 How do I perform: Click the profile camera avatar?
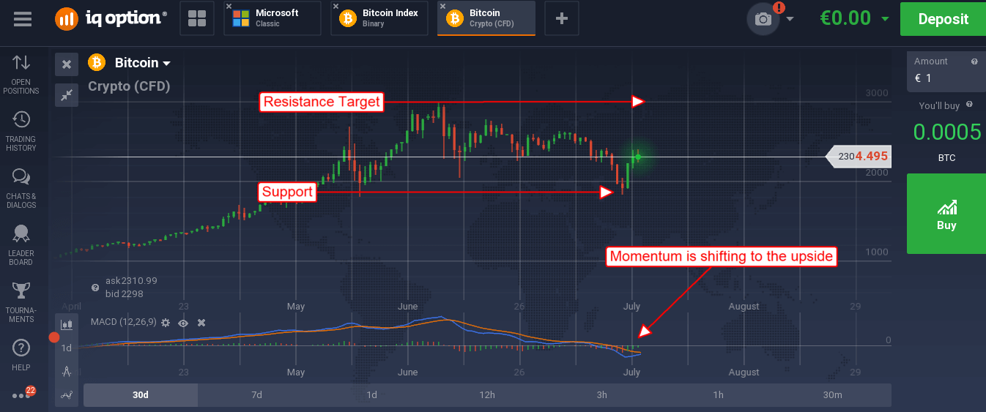[763, 18]
